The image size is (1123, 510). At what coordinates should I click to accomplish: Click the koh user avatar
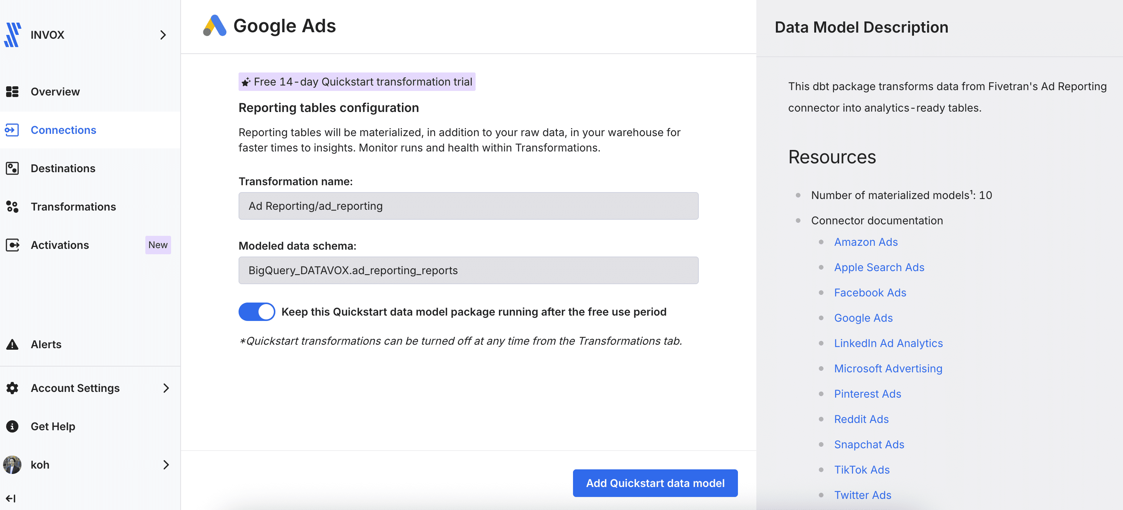12,465
